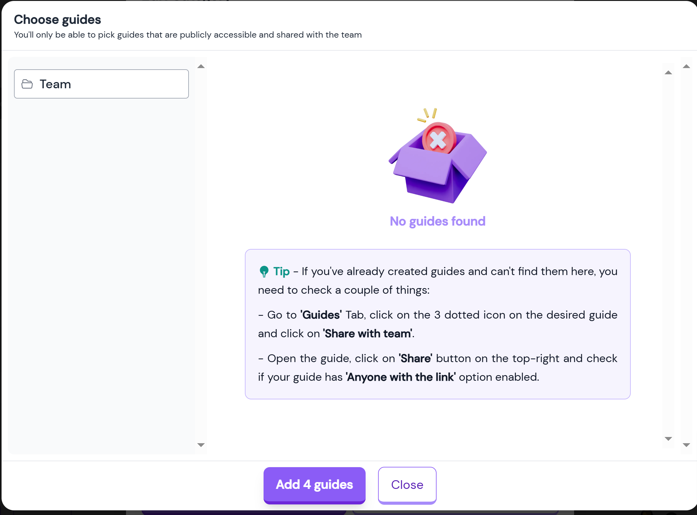Click the folder icon beside Team
Image resolution: width=697 pixels, height=515 pixels.
click(27, 84)
